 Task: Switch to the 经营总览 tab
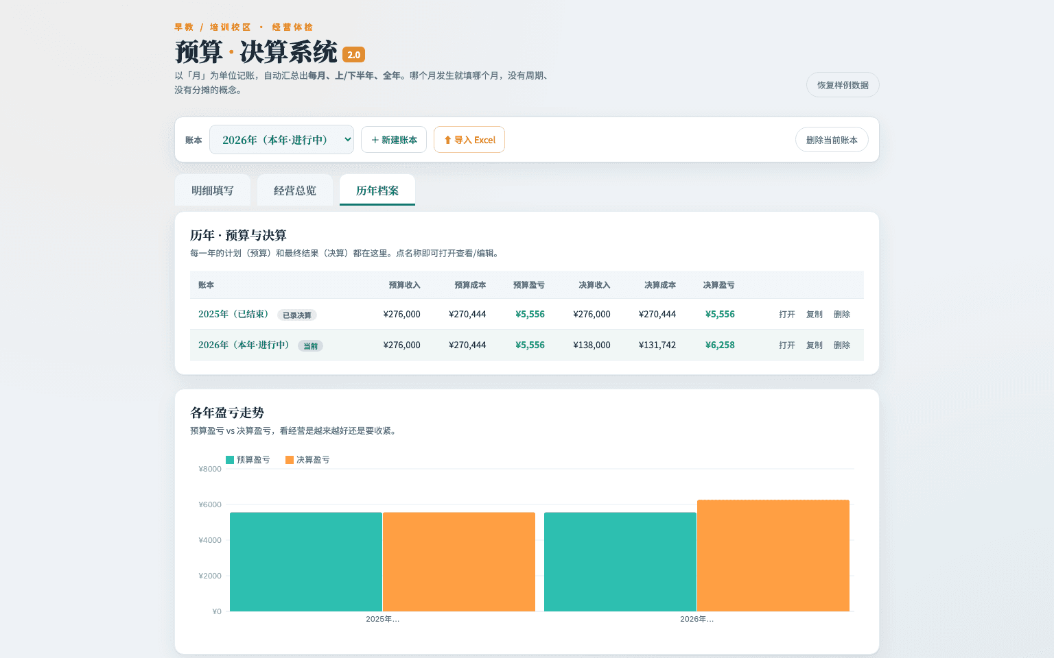[295, 191]
